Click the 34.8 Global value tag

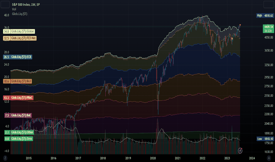(x=7, y=31)
